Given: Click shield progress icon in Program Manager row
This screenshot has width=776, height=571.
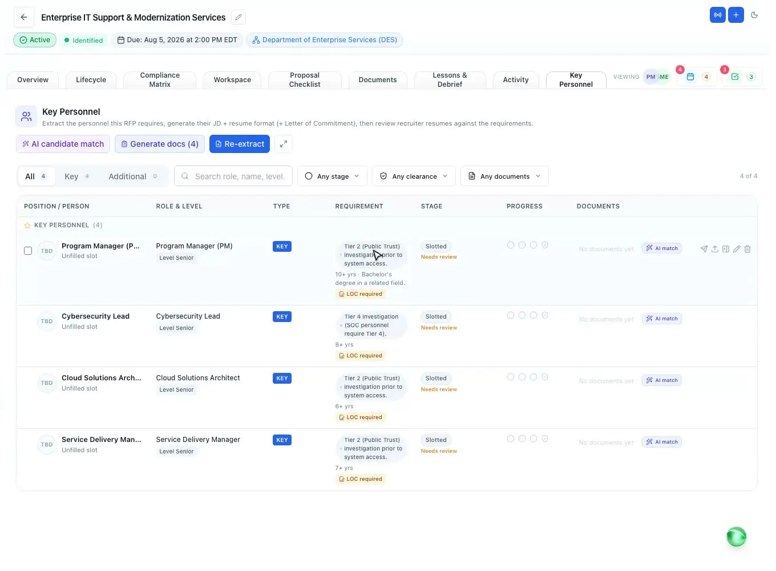Looking at the screenshot, I should (x=545, y=245).
